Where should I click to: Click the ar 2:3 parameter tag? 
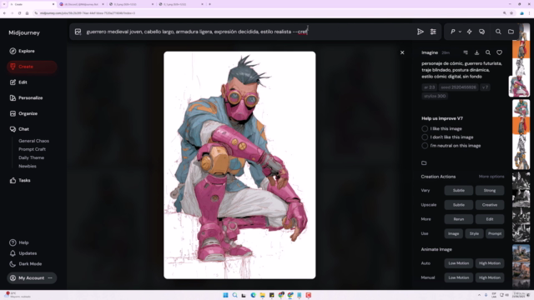tap(430, 87)
